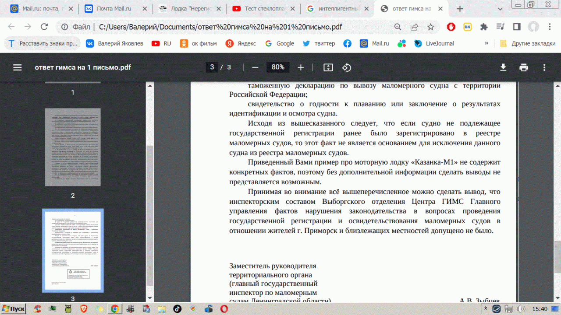The width and height of the screenshot is (561, 315).
Task: Toggle the PDF sidebar menu icon
Action: coord(17,67)
